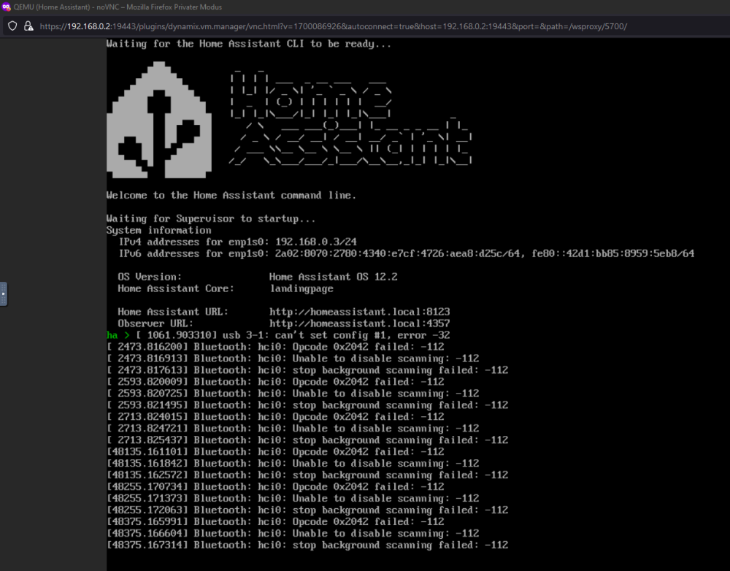Click log line with timestamp 48255.170734
730x571 pixels.
[x=275, y=487]
